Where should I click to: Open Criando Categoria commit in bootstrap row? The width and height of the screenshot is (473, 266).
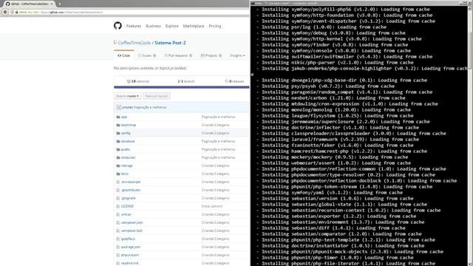coord(215,125)
